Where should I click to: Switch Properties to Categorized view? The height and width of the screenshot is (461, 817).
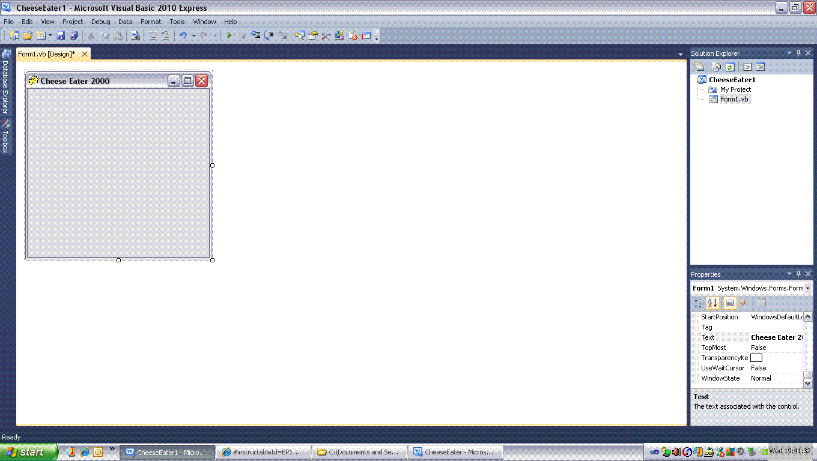click(x=699, y=304)
